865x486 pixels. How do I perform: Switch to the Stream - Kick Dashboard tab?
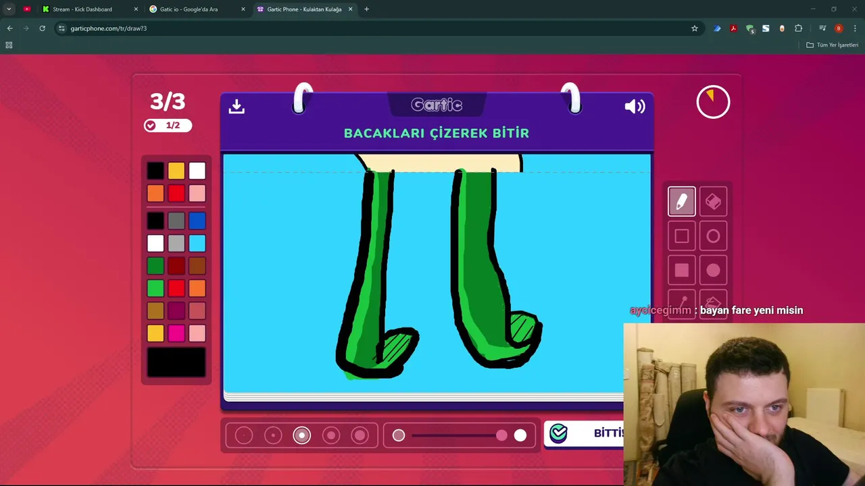point(89,9)
